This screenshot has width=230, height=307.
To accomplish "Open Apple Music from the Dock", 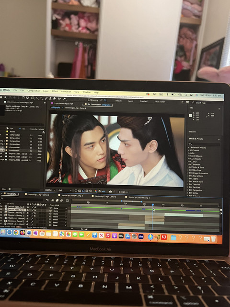I will point(108,236).
